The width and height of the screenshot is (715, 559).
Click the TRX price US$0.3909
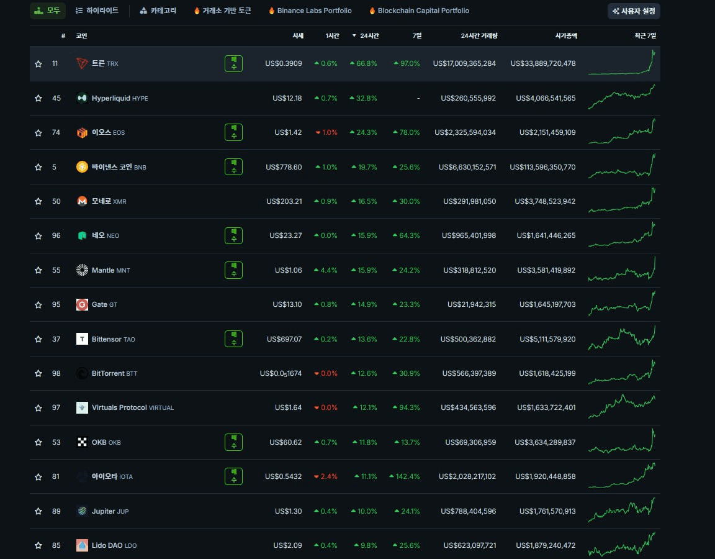[x=283, y=63]
